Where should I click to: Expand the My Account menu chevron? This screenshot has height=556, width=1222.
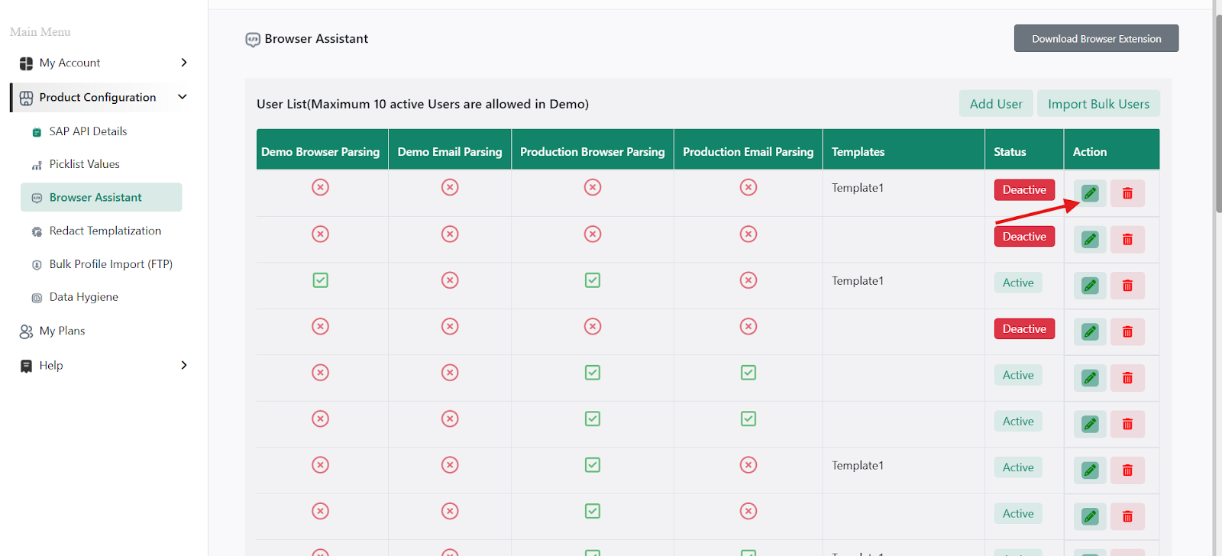183,63
